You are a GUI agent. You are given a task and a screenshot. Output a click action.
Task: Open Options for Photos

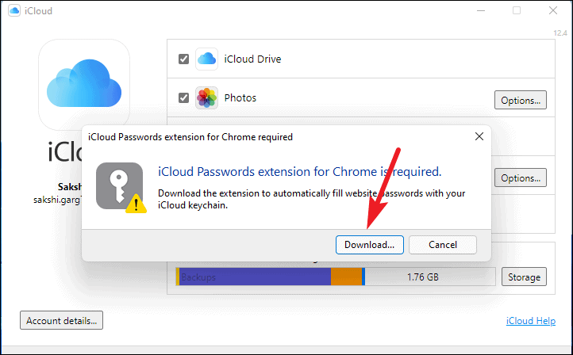(x=521, y=100)
